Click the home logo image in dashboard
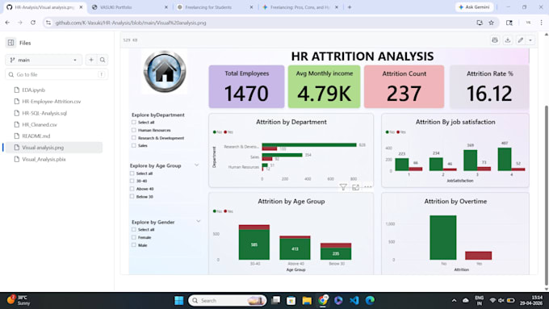The height and width of the screenshot is (309, 549). click(x=165, y=71)
